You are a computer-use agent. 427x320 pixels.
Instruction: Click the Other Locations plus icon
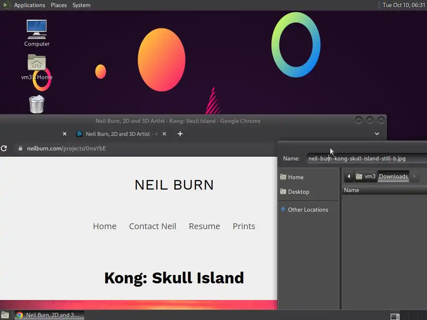(x=283, y=209)
